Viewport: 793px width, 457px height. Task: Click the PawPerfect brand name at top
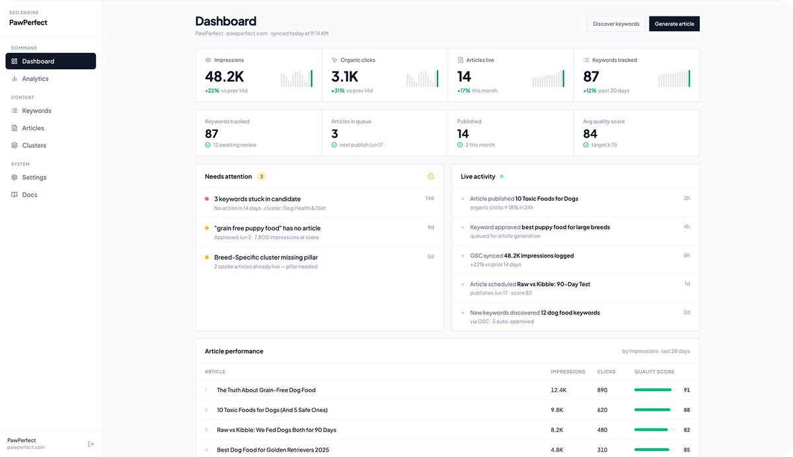pos(28,22)
